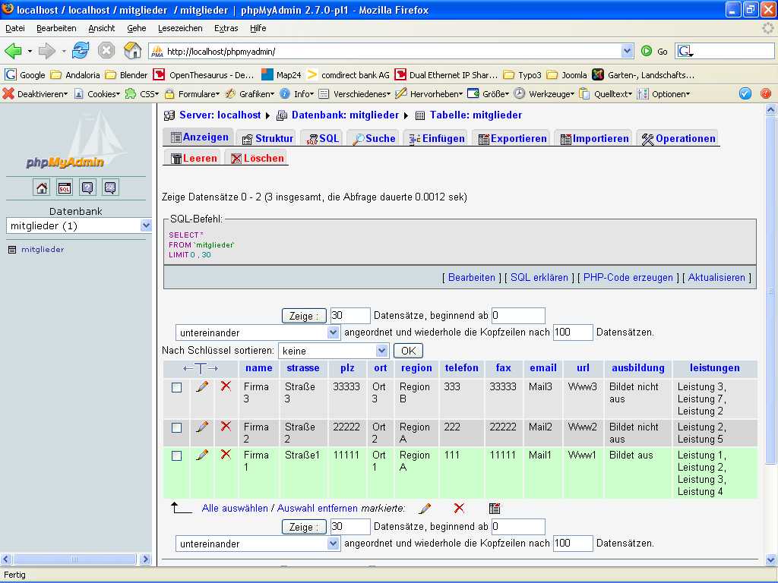Click export icon beside 'markierte' actions

click(495, 509)
